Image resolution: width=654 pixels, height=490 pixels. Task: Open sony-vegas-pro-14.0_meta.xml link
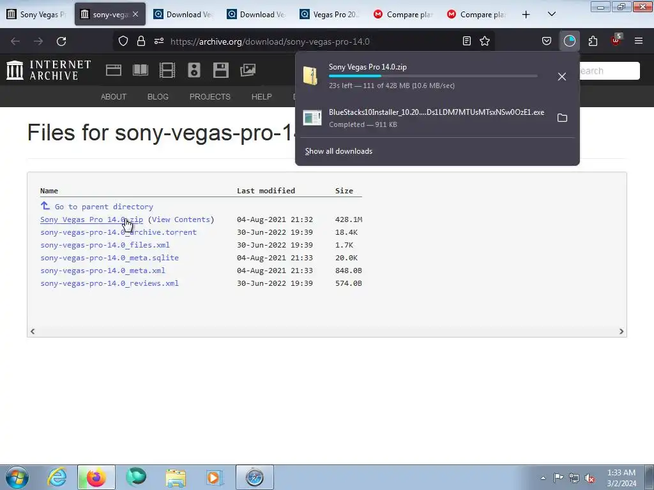[x=103, y=271]
